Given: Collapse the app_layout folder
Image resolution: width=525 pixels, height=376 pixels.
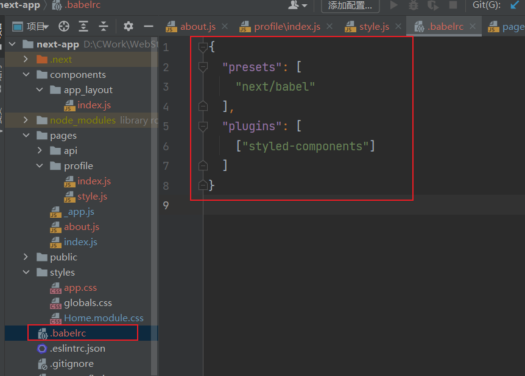Looking at the screenshot, I should 40,89.
